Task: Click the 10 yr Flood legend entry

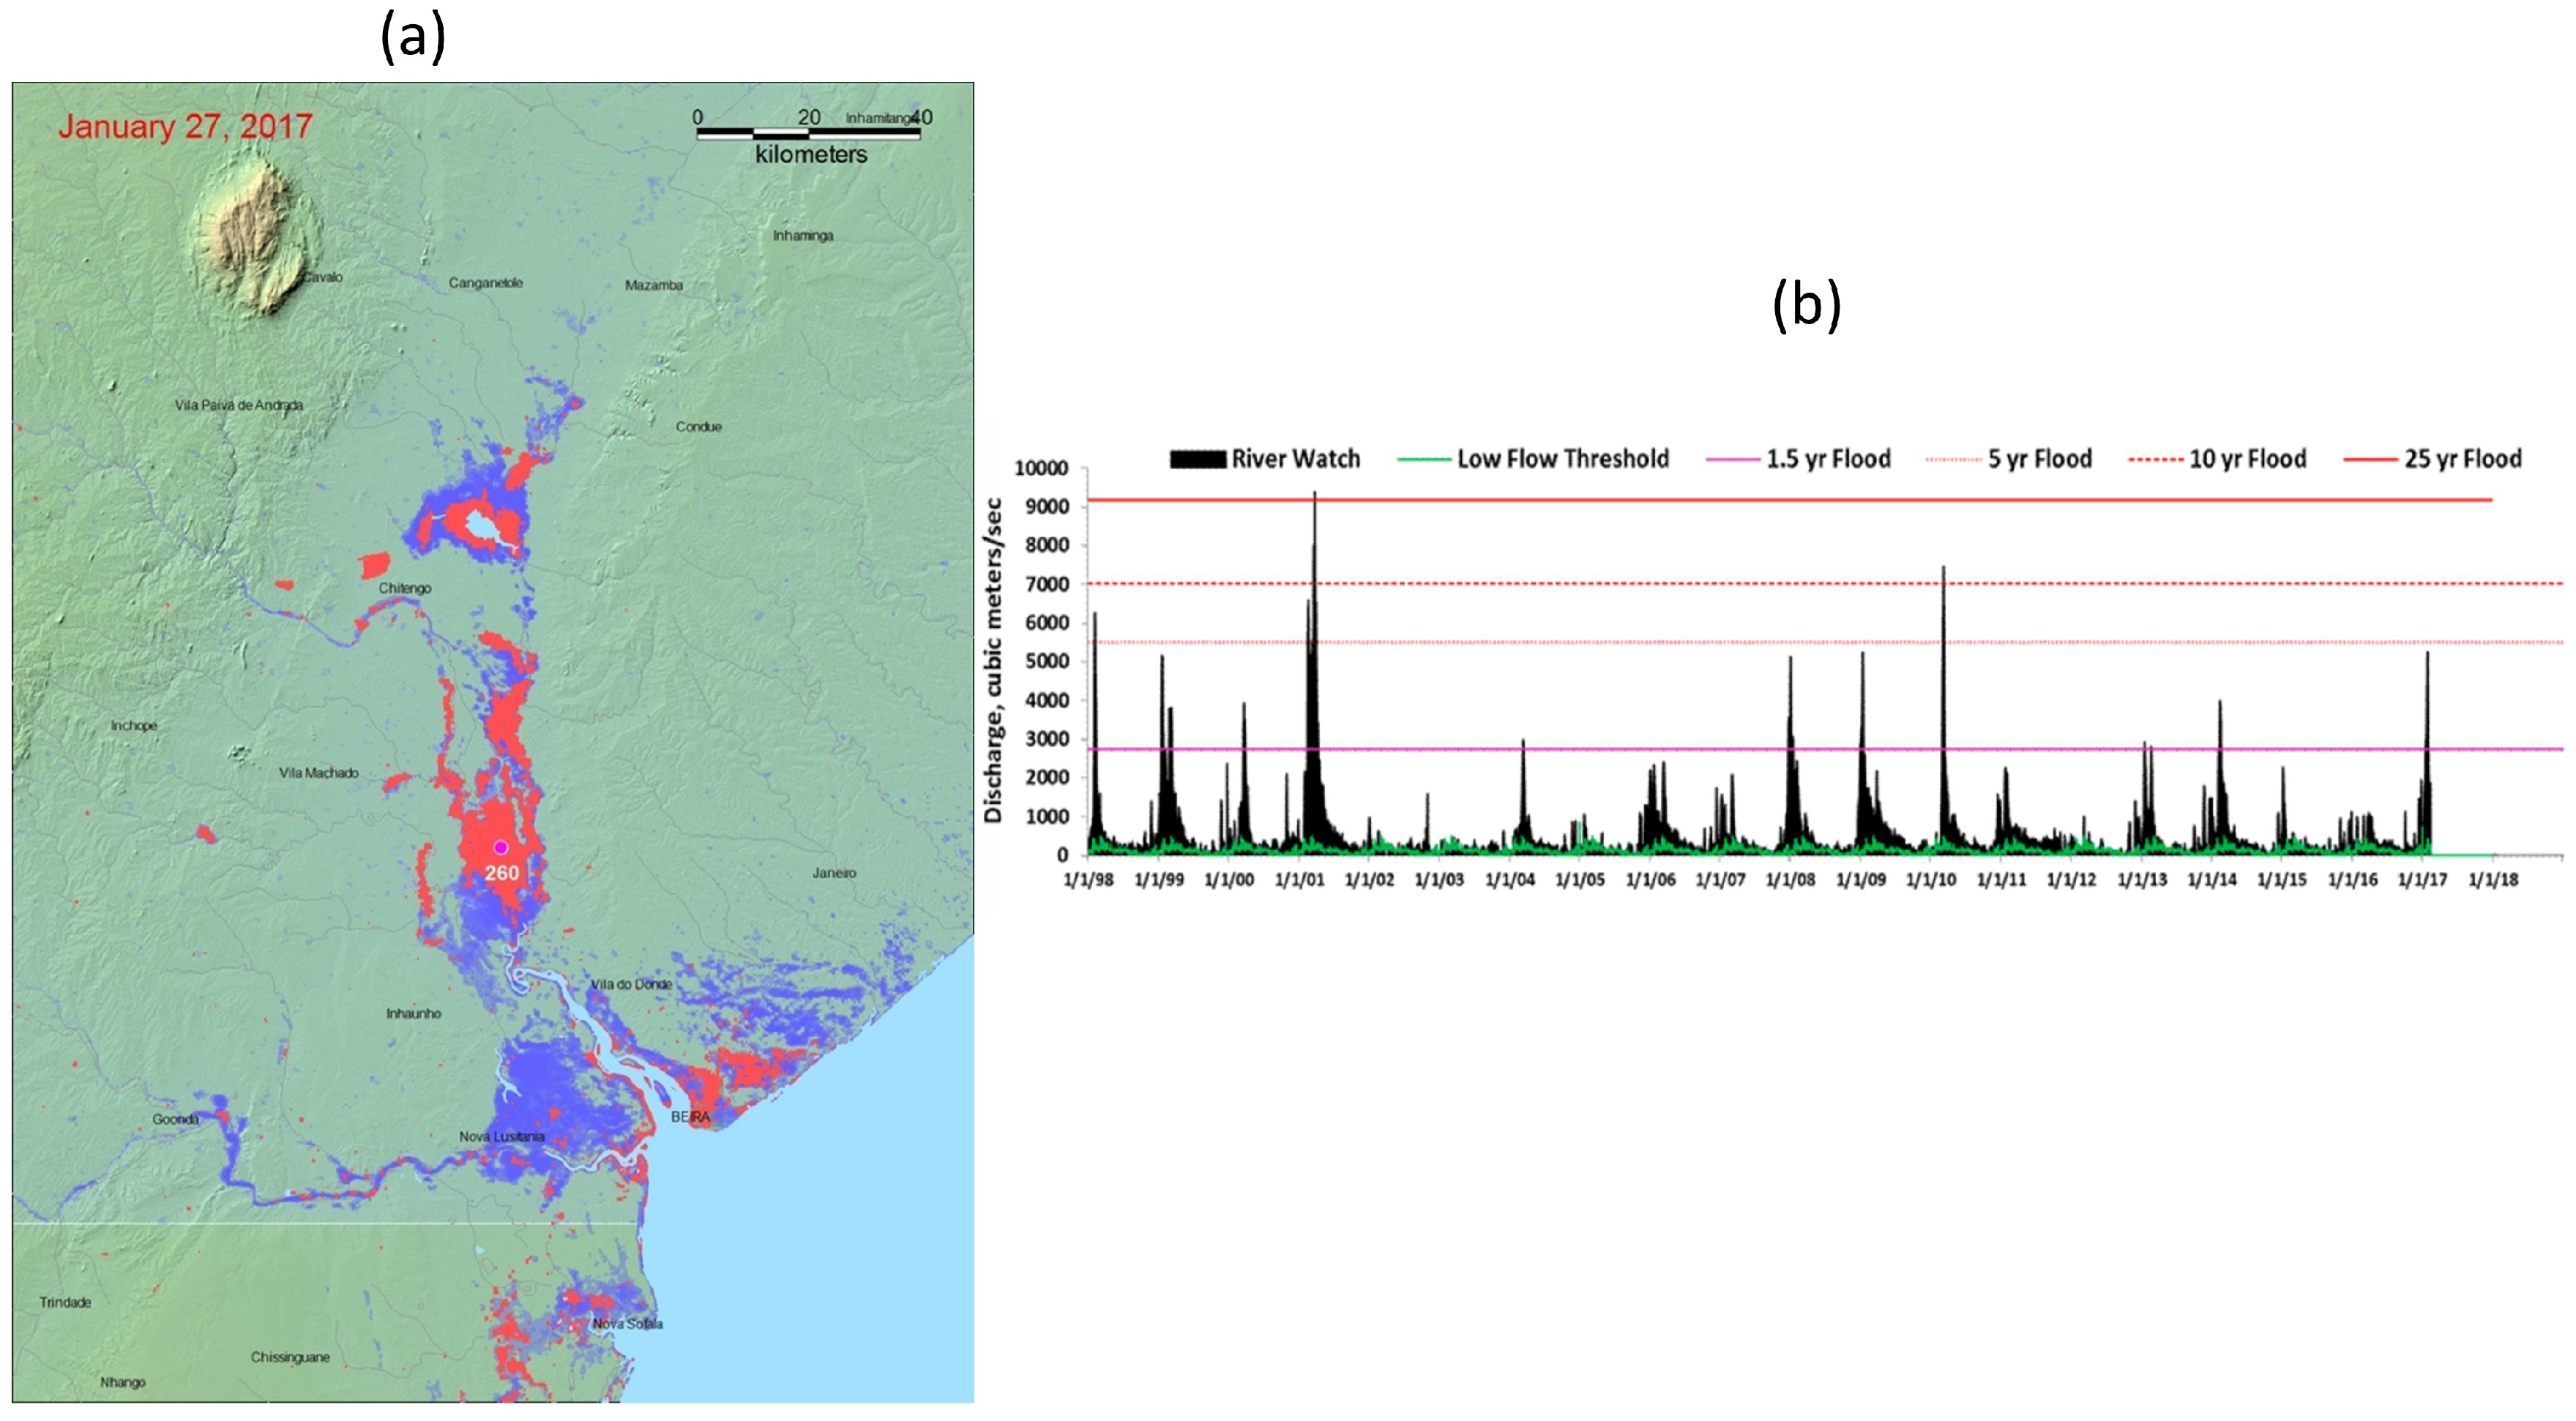Action: tap(2218, 460)
